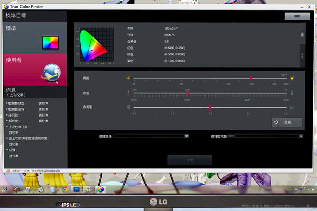Click the 信息 (上次校準) section header

[35, 92]
